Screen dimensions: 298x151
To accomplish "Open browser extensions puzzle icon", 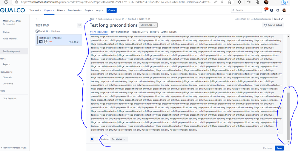I will pyautogui.click(x=239, y=2).
